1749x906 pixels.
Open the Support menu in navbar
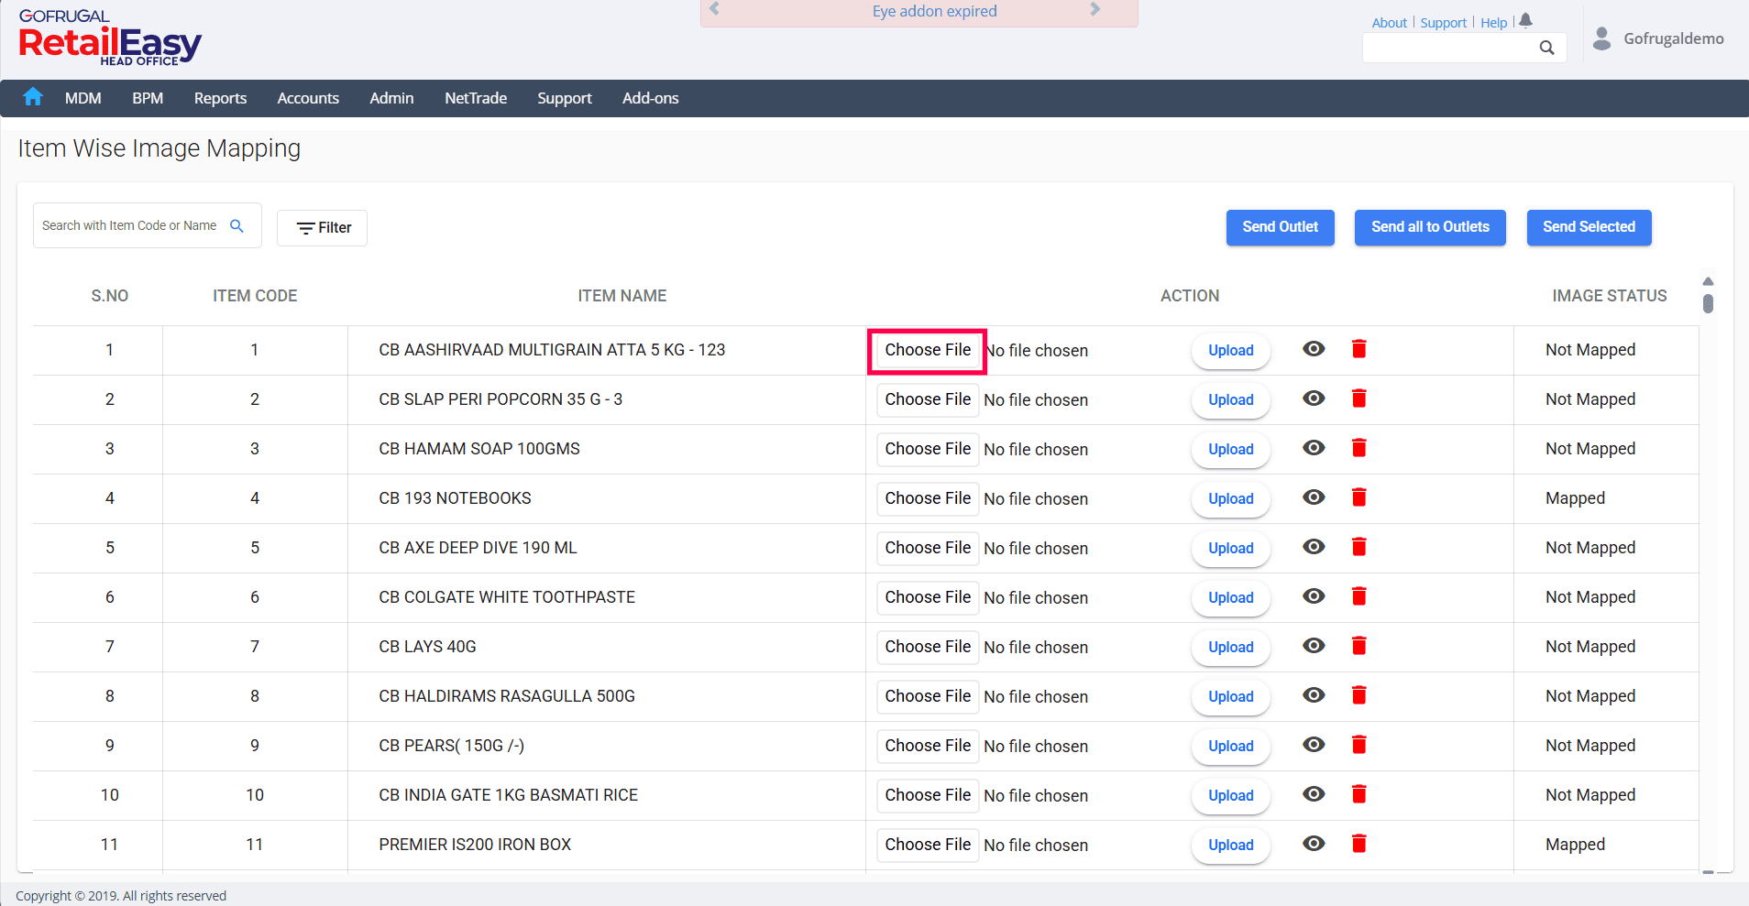(x=565, y=98)
